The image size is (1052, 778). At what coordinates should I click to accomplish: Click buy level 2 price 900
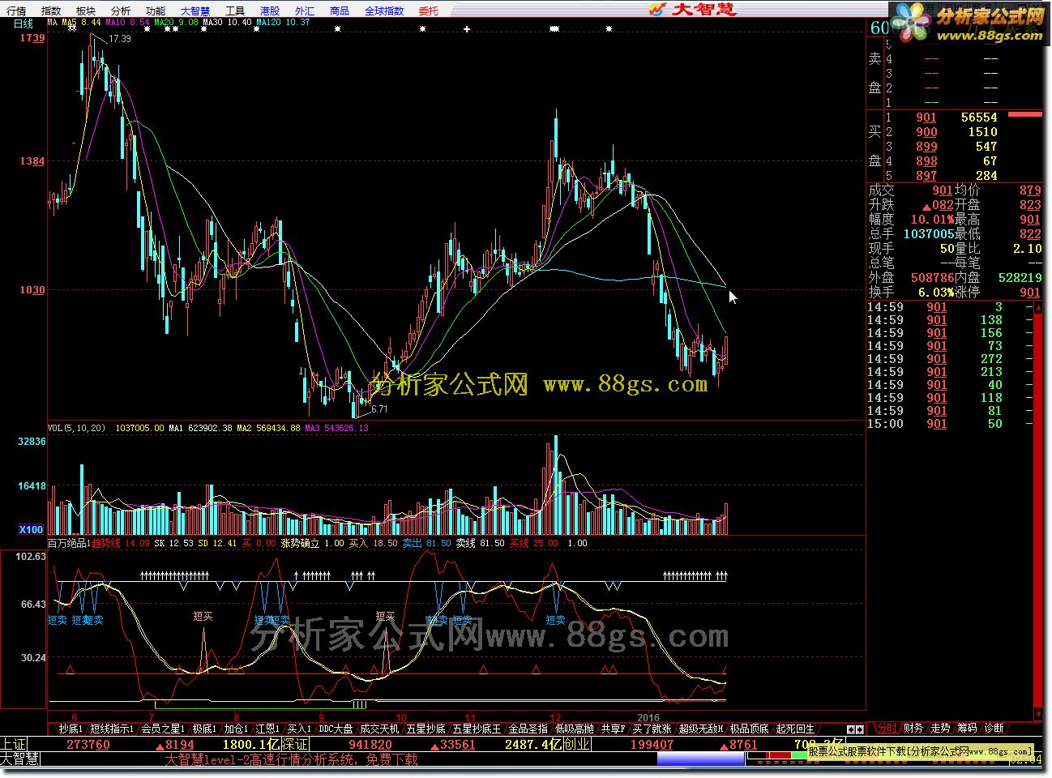coord(926,132)
